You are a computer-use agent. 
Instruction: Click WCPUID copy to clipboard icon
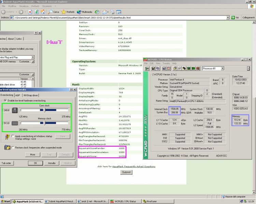tap(158, 68)
